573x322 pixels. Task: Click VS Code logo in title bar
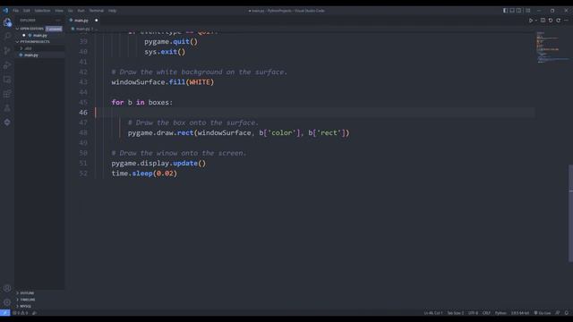coord(5,11)
